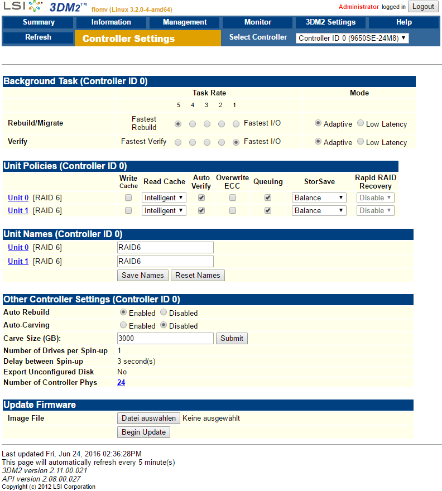
Task: Click the Save Names button
Action: pos(143,275)
